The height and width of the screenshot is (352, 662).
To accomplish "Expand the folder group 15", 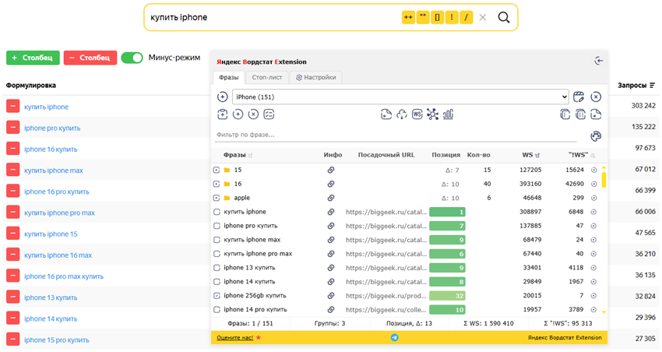I will click(x=217, y=170).
